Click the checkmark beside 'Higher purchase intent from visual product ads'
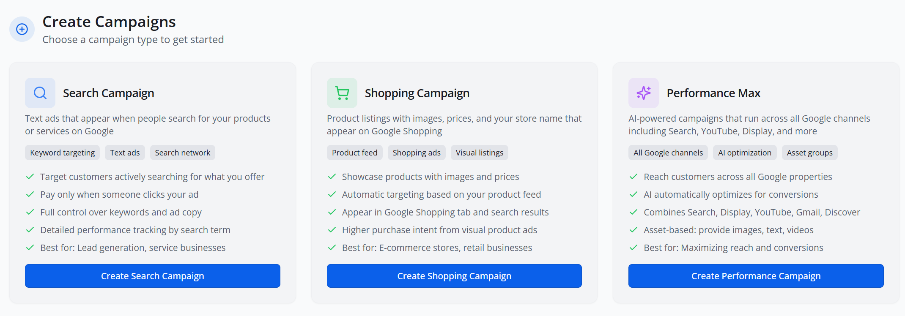The height and width of the screenshot is (316, 905). coord(332,230)
